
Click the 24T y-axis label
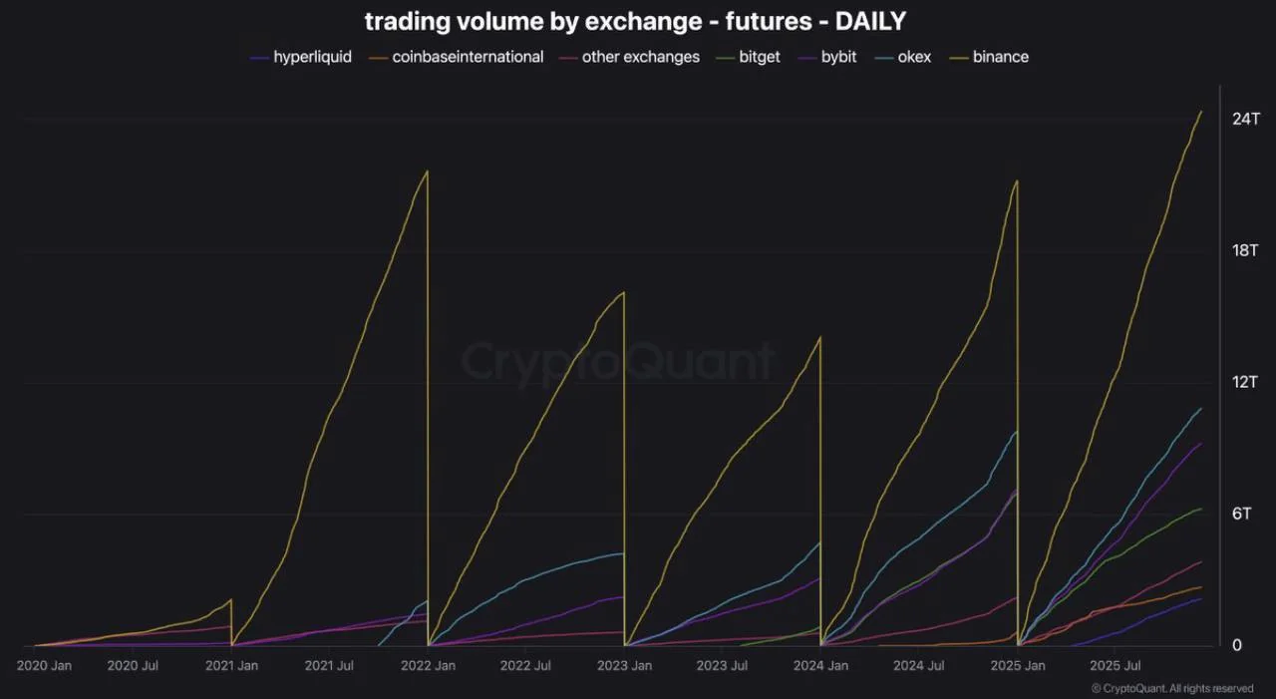click(x=1245, y=119)
